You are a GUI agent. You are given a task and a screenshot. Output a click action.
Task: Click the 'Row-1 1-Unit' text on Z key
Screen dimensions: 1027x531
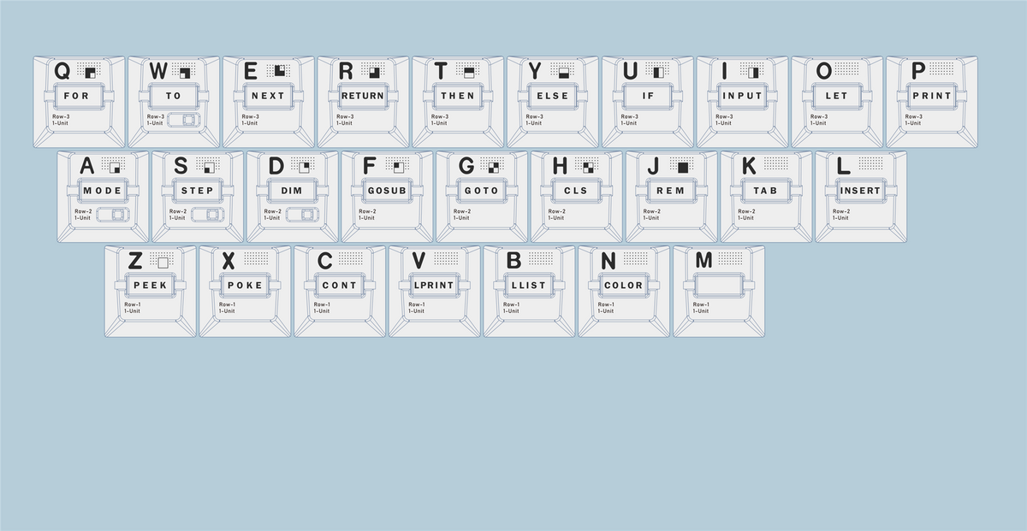[132, 308]
